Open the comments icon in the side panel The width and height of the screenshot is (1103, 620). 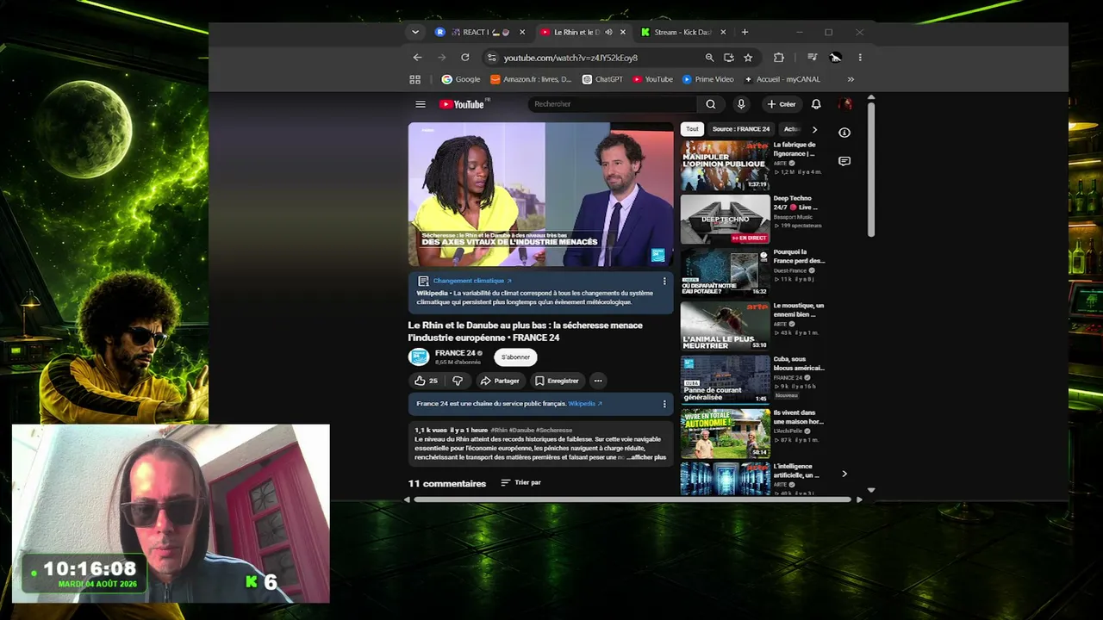pos(844,161)
